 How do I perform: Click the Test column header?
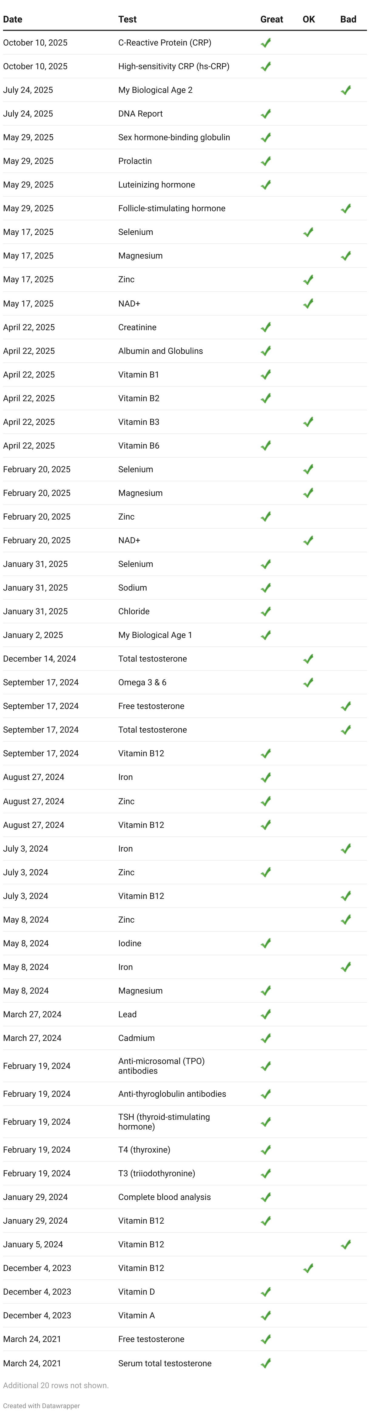click(127, 19)
